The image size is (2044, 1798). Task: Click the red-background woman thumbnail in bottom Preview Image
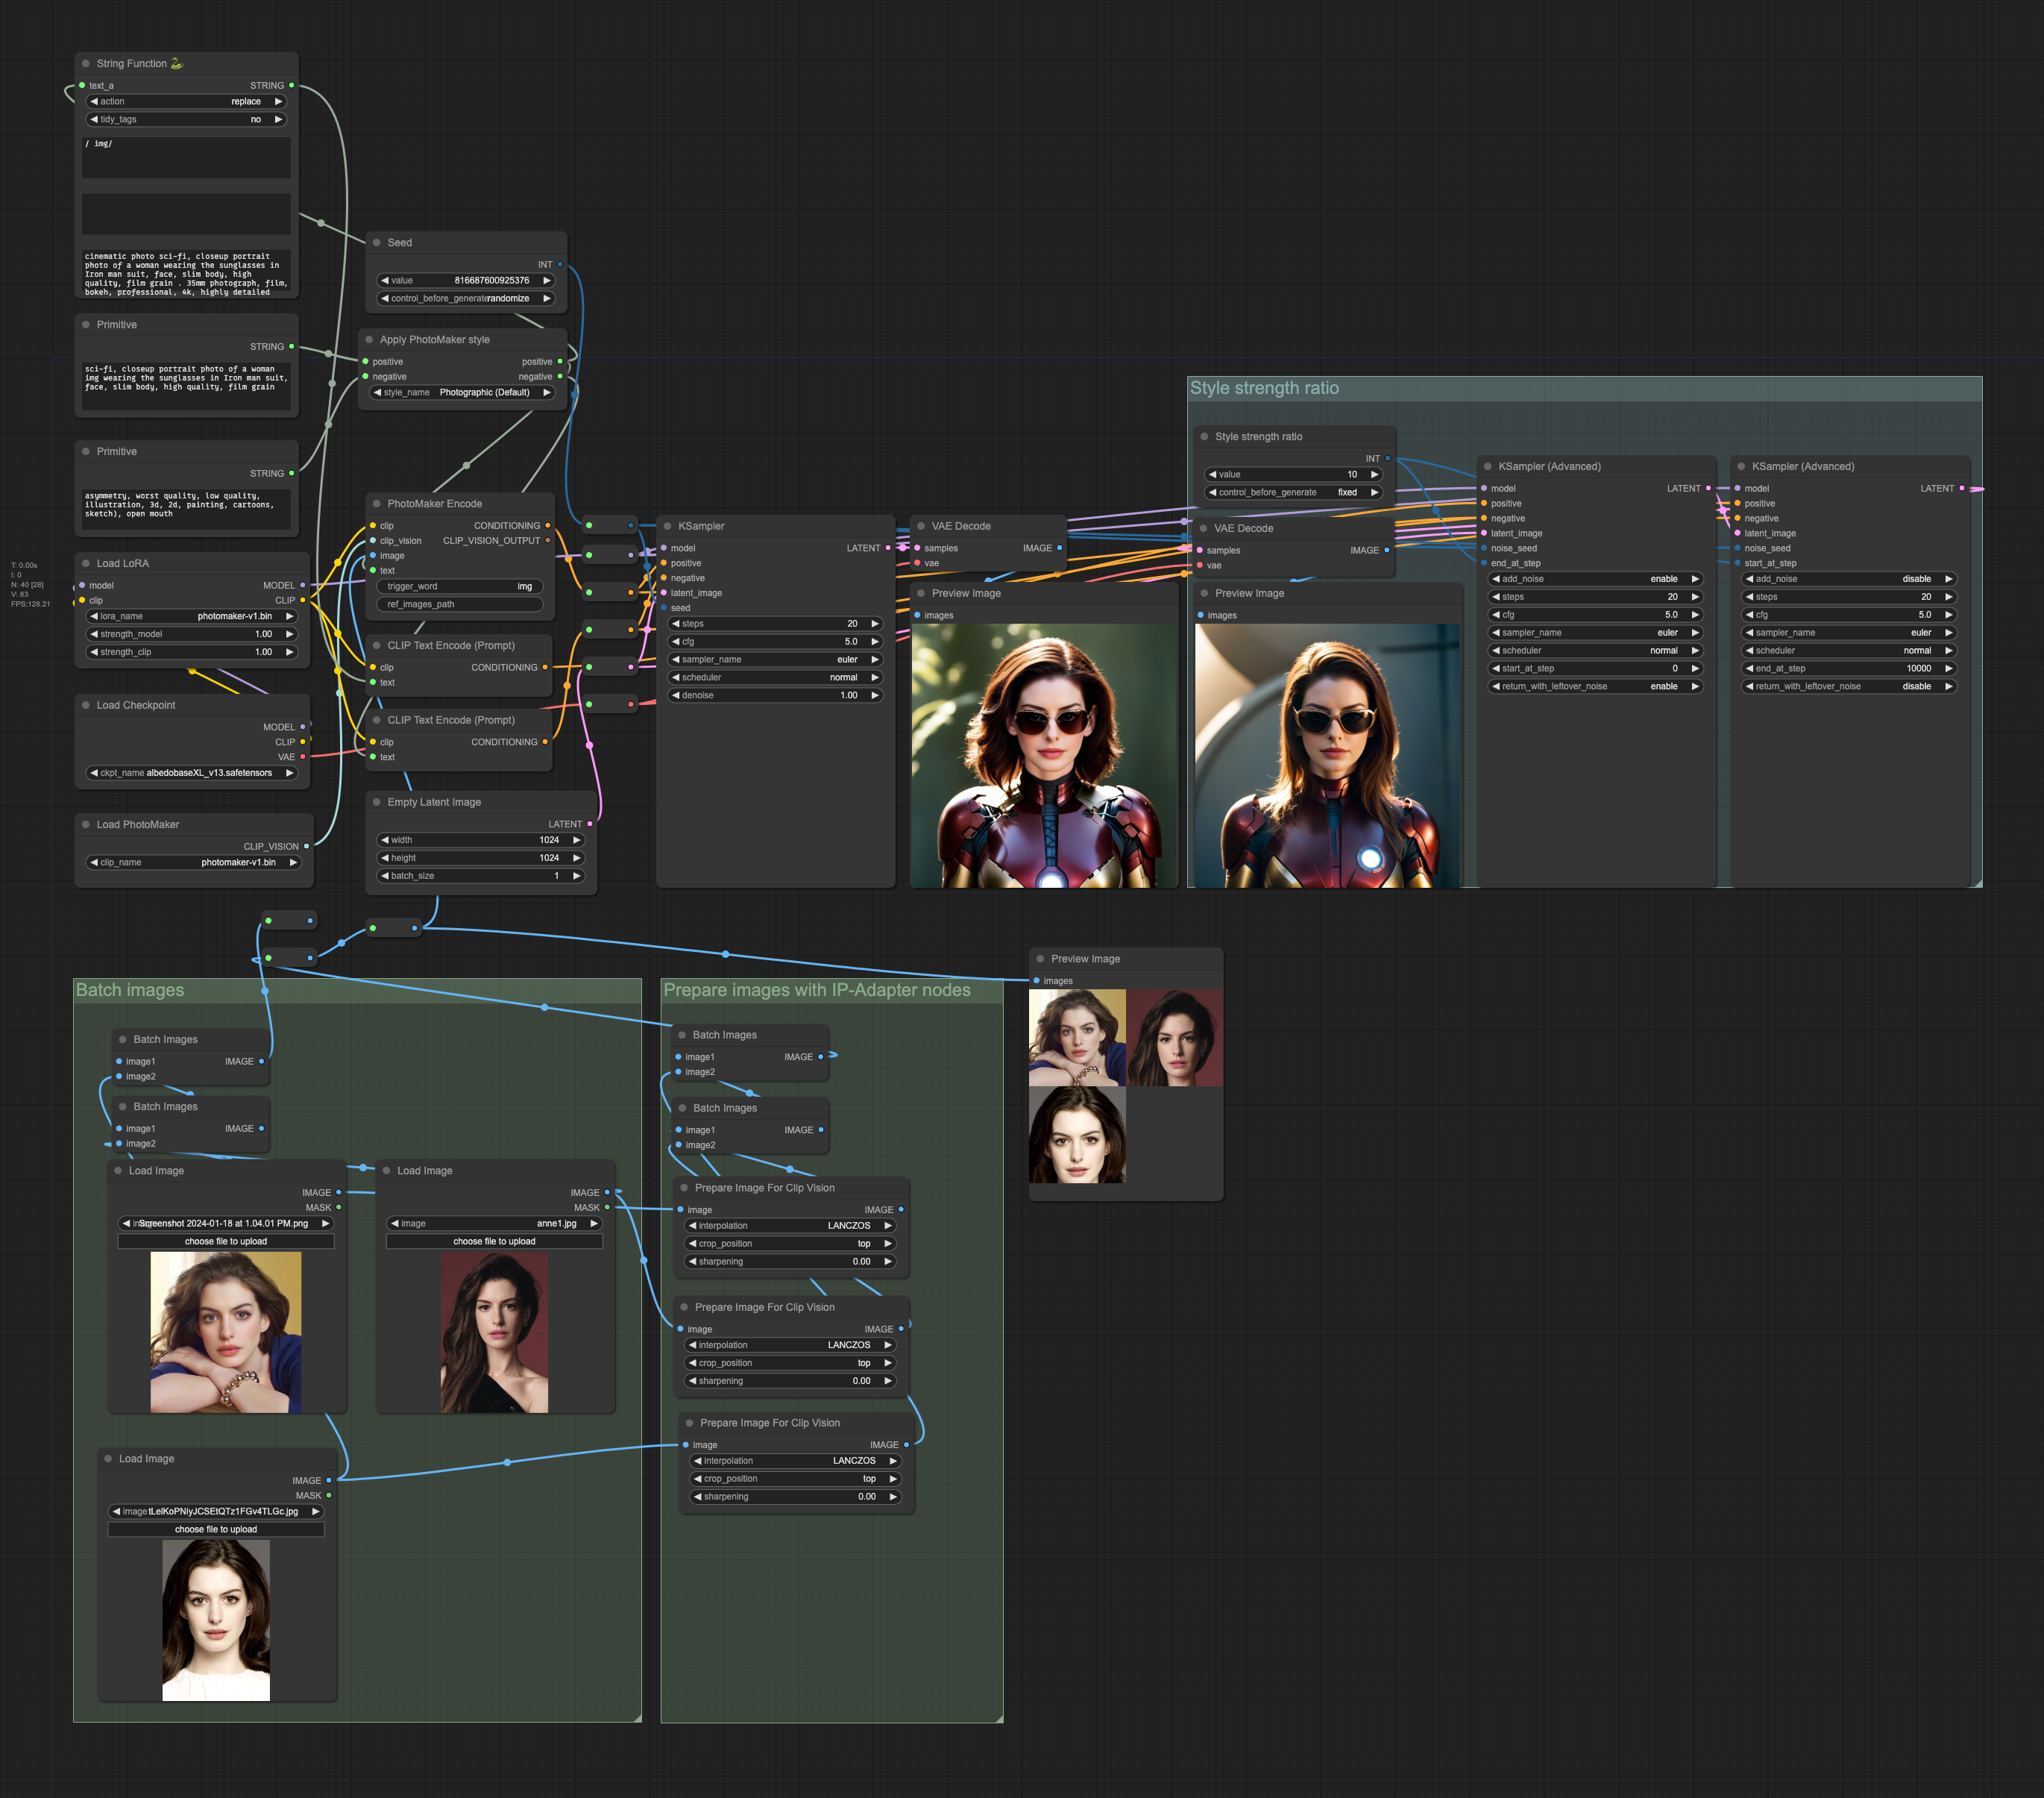click(x=1175, y=1038)
